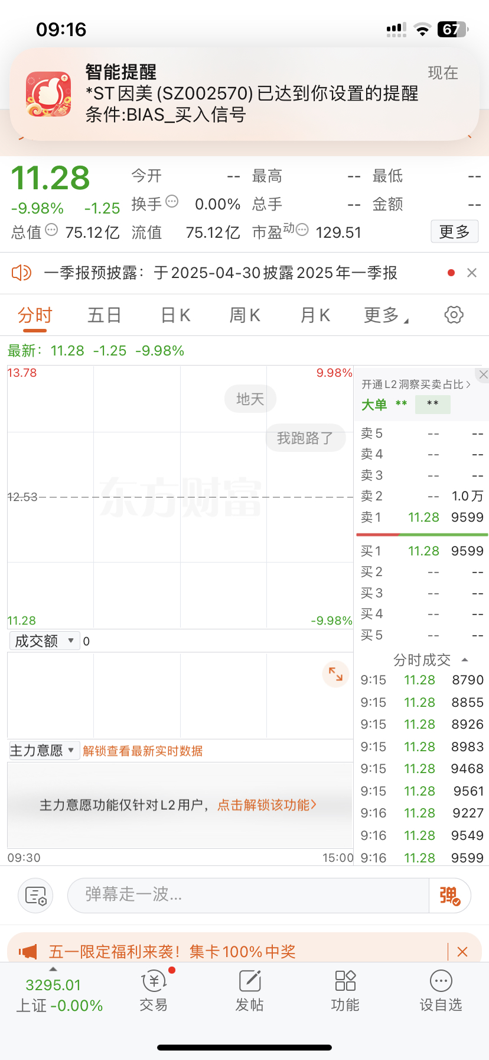Tap the 地天 bullet comment bubble

[x=250, y=399]
